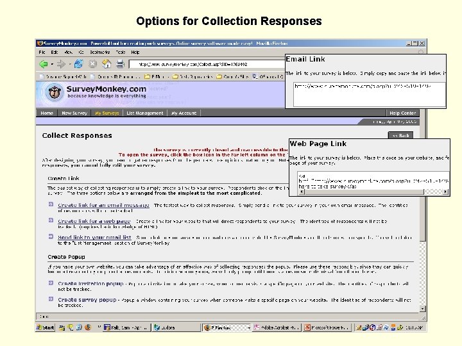Click Internet Explorer quick launch icon
The height and width of the screenshot is (346, 462).
pos(79,327)
